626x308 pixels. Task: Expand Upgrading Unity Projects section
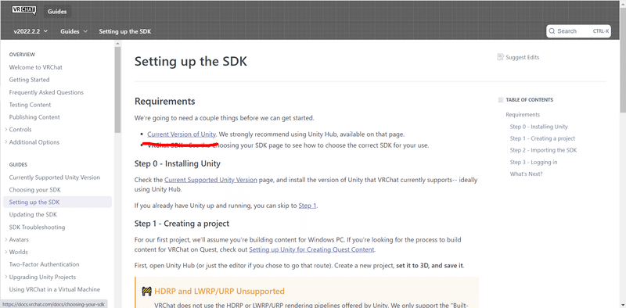point(6,277)
